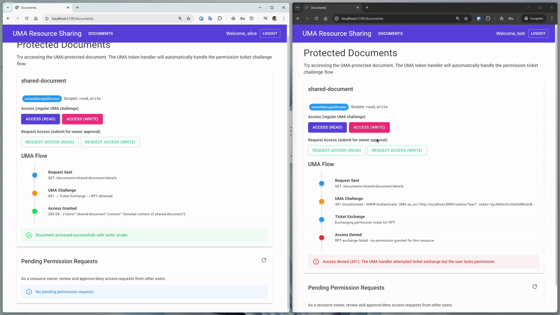Reload the page in Alice's browser
Screen dimensions: 560x315
26,19
